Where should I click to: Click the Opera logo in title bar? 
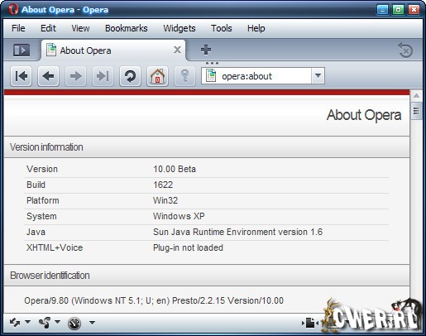tap(13, 9)
